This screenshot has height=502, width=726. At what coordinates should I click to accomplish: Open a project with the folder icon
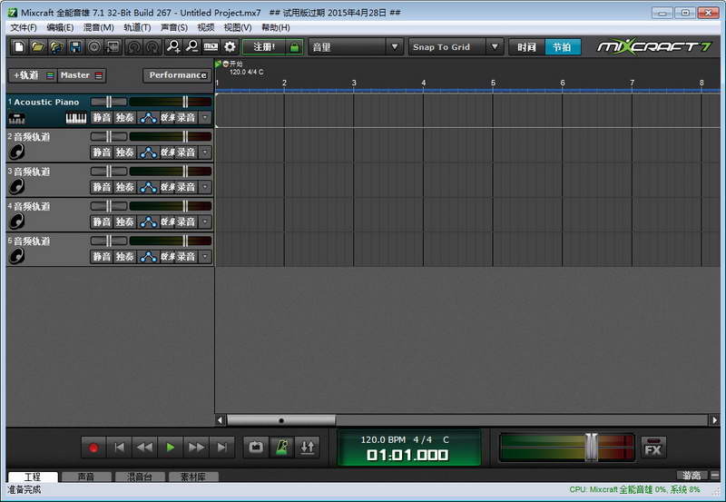coord(37,47)
